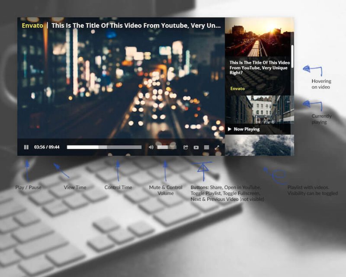Click the 03:56 / 09:44 time display

coord(47,147)
